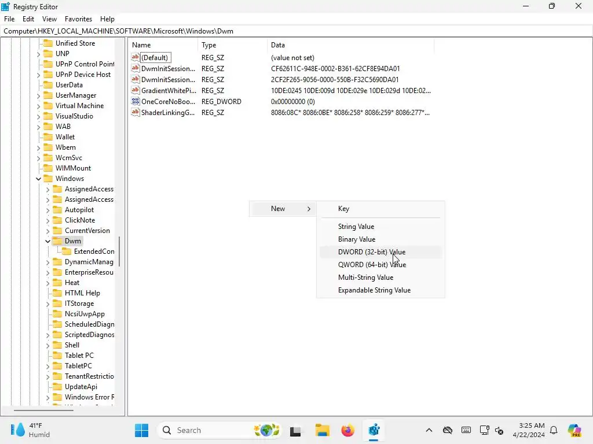Click the tree pane vertical scrollbar thumb

click(x=119, y=251)
